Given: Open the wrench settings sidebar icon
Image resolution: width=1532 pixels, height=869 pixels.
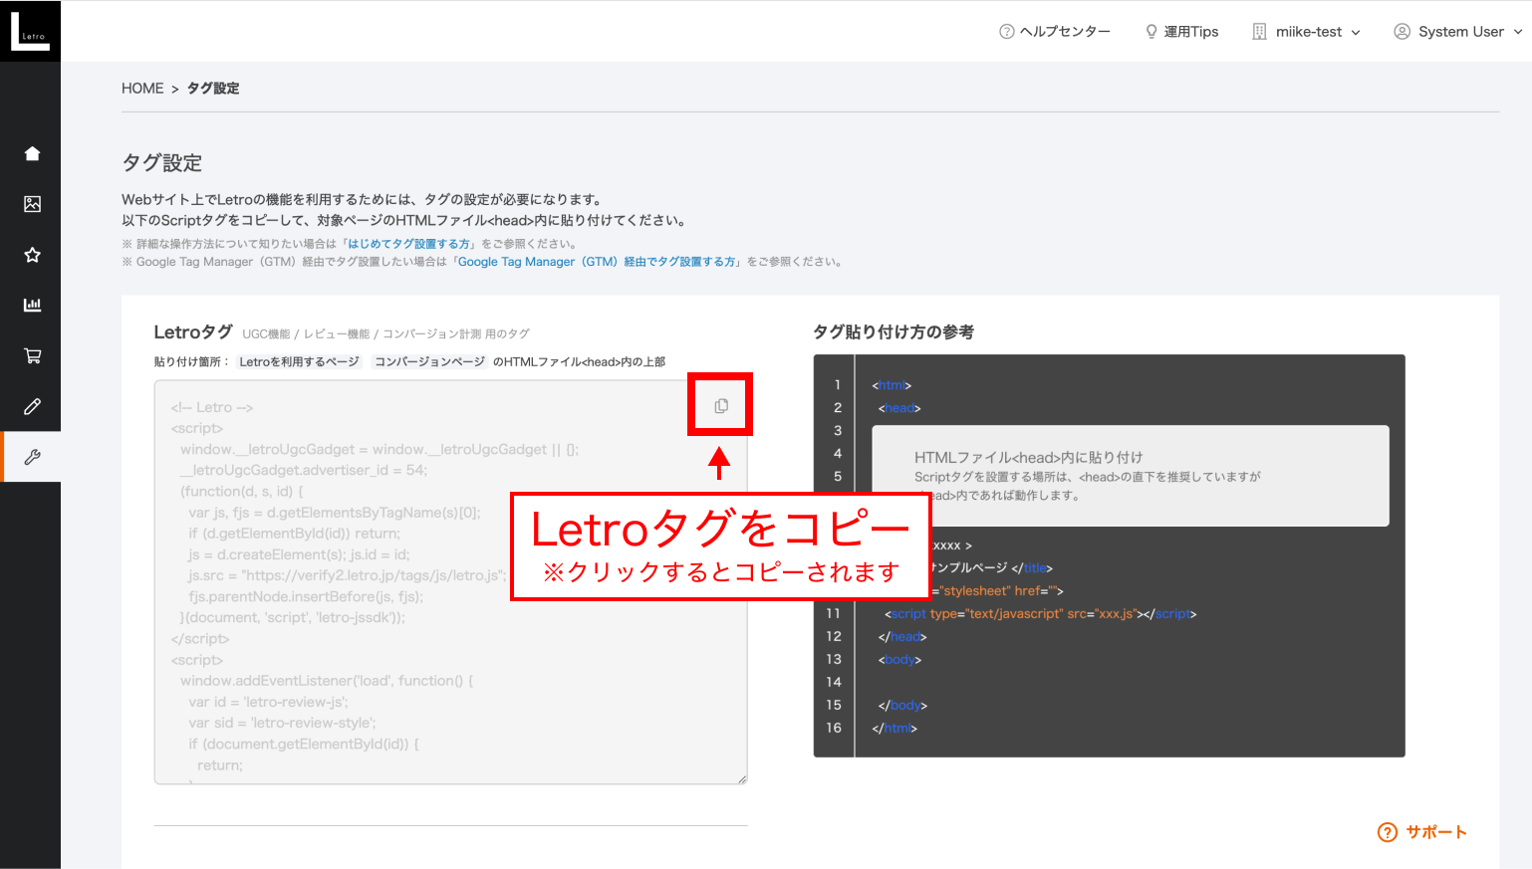Looking at the screenshot, I should click(32, 457).
